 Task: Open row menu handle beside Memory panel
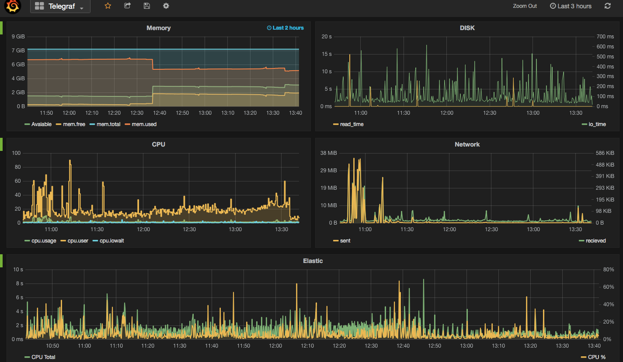point(1,28)
